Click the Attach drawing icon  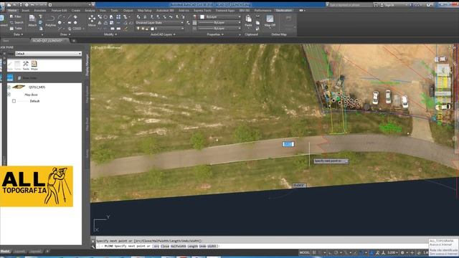click(x=32, y=21)
